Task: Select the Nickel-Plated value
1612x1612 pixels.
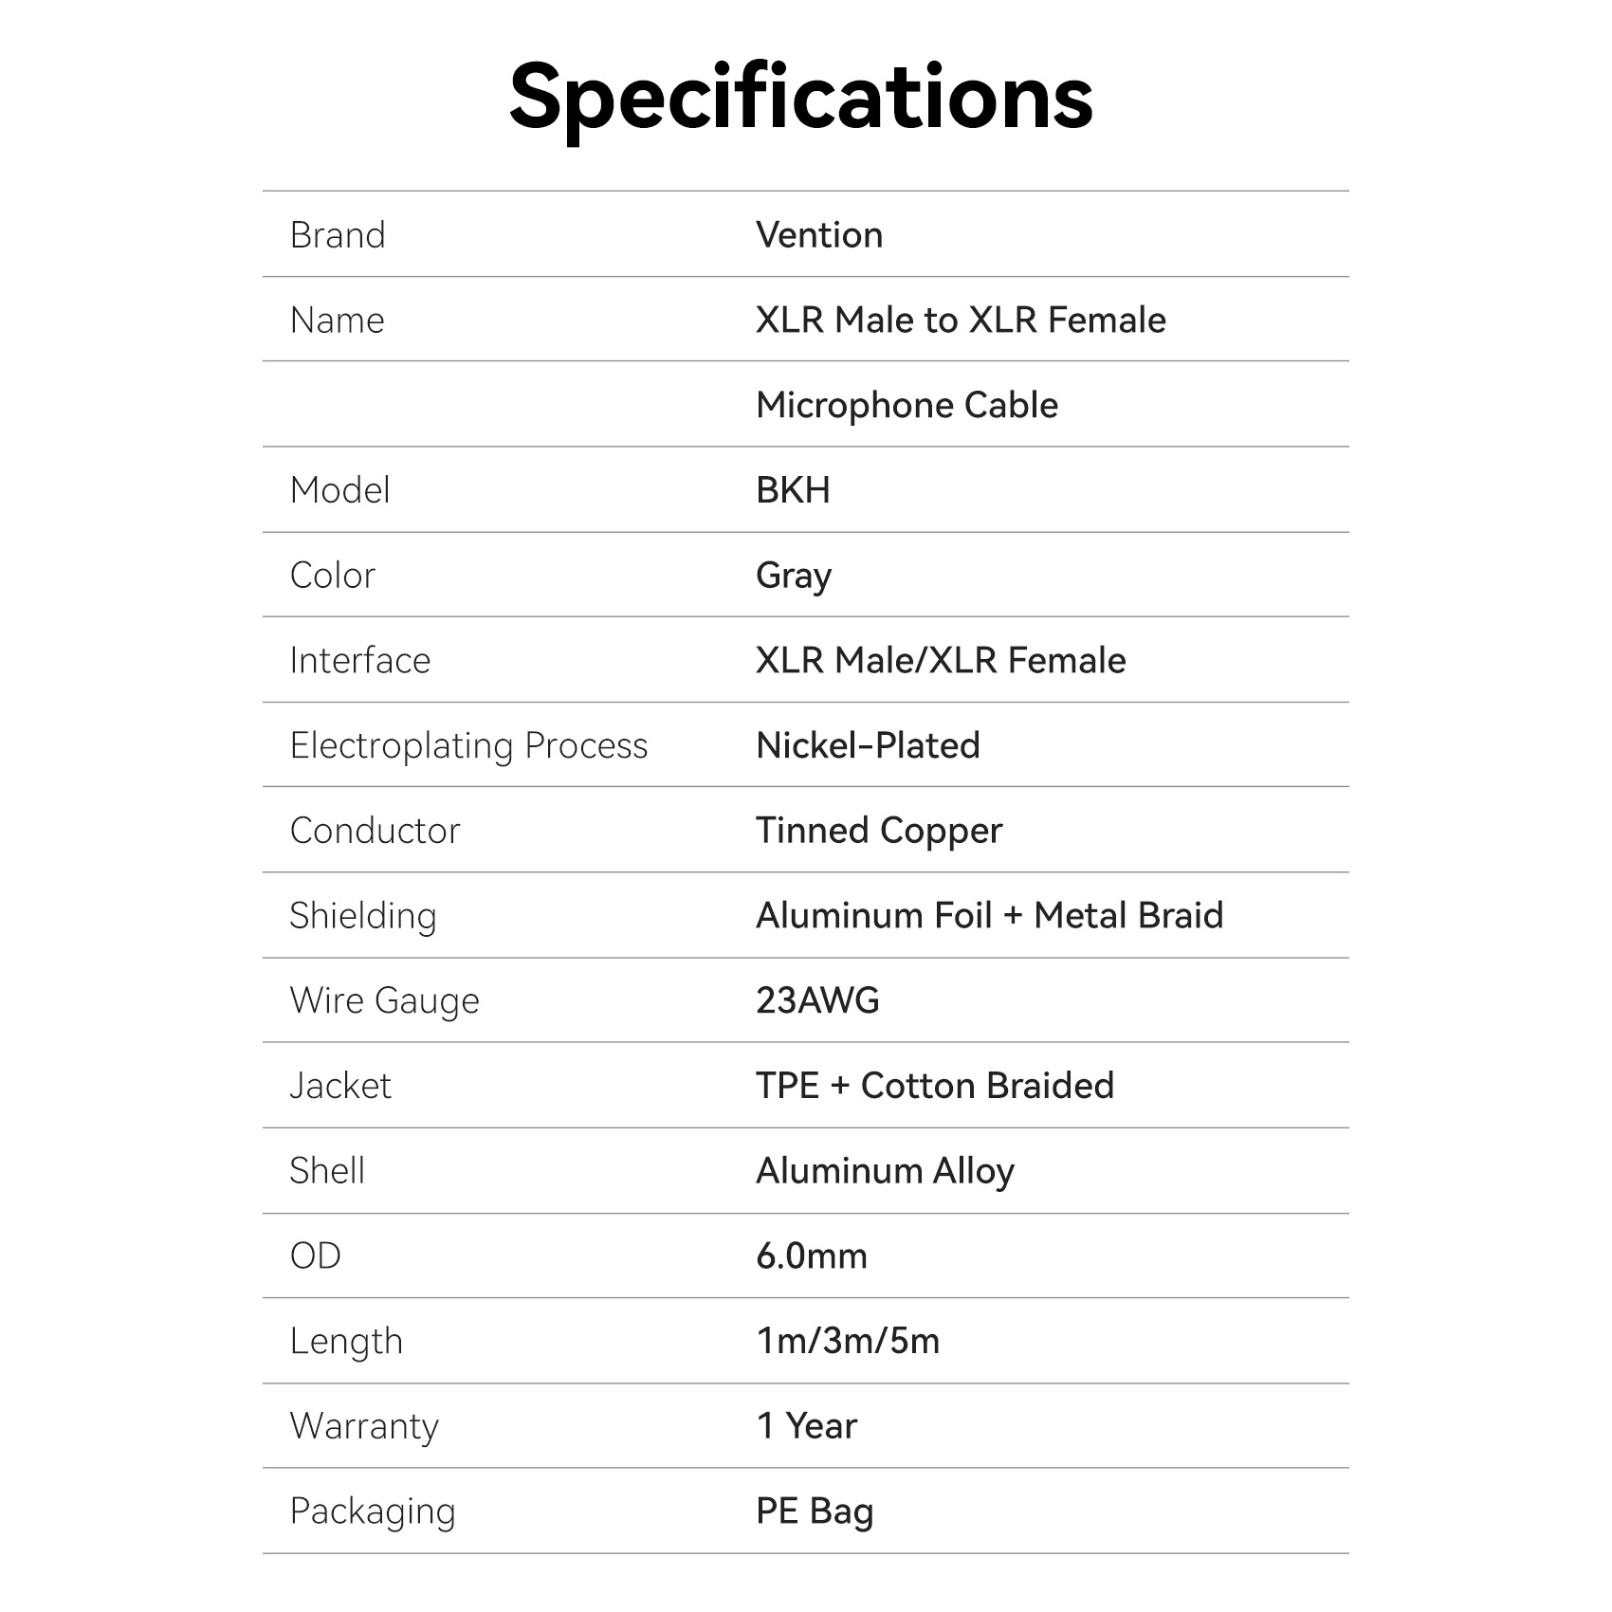Action: pos(868,745)
